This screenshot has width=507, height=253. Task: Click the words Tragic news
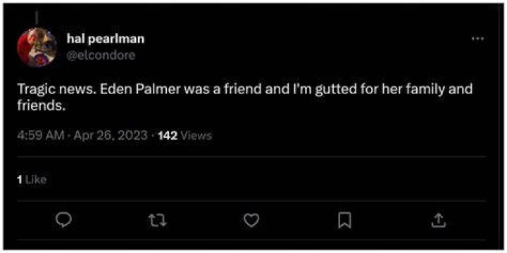tap(56, 90)
